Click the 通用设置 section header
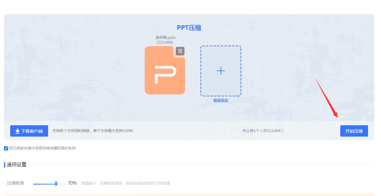This screenshot has height=196, width=381. [x=16, y=165]
